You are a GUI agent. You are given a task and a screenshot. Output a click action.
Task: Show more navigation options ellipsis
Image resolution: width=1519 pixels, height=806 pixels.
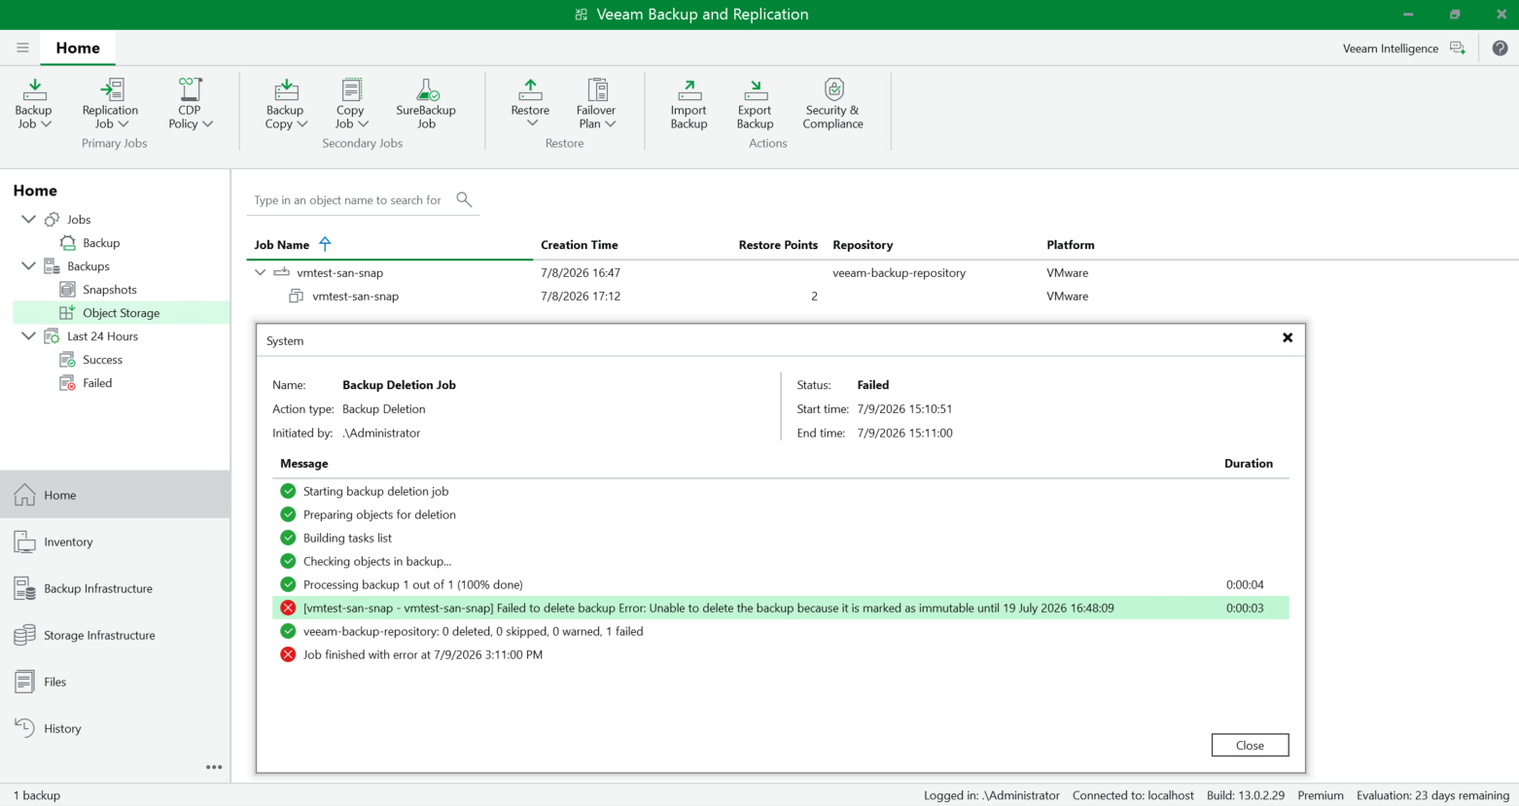tap(214, 767)
